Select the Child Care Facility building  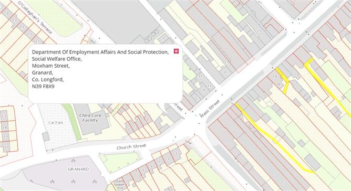click(91, 119)
